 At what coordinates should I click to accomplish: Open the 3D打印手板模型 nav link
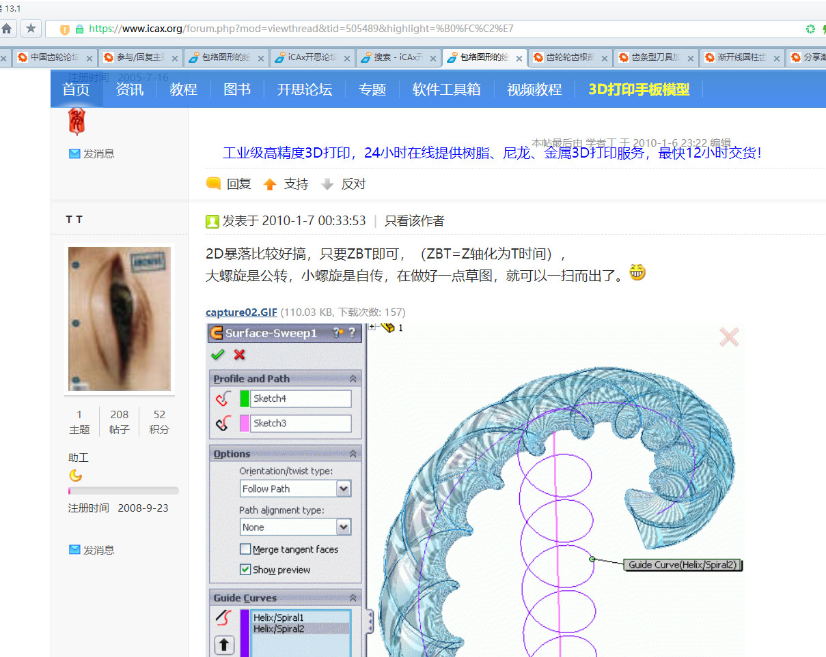(x=639, y=89)
